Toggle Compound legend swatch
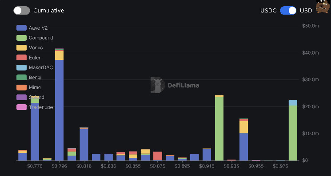 click(x=21, y=38)
